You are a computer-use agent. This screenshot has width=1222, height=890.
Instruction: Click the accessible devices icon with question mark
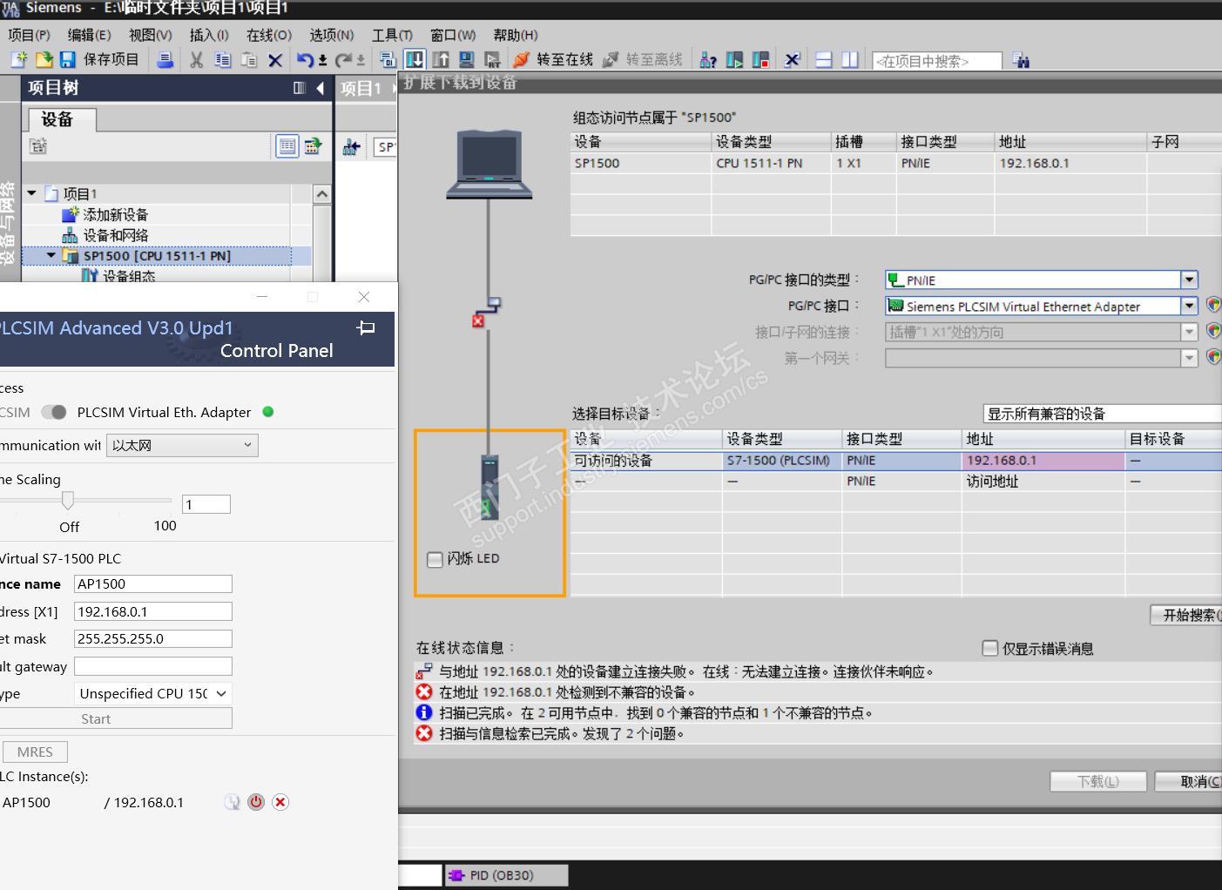pos(708,59)
